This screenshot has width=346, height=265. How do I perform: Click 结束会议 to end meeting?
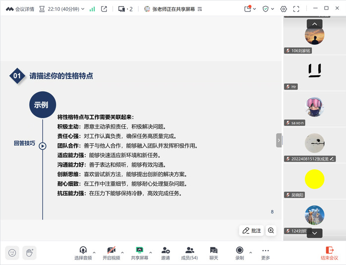329,253
